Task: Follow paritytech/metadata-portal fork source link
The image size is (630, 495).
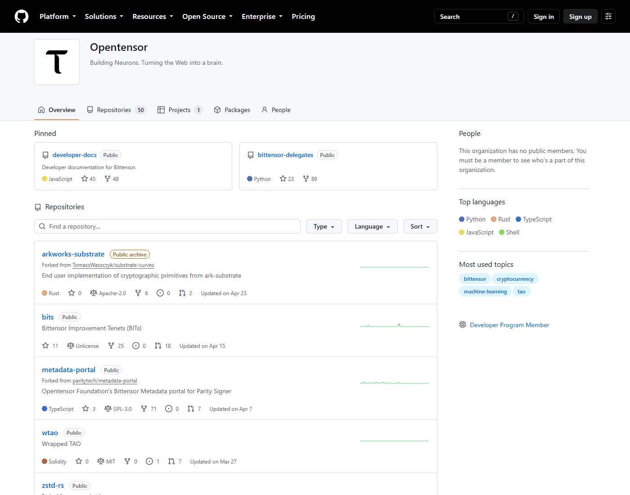Action: (105, 381)
